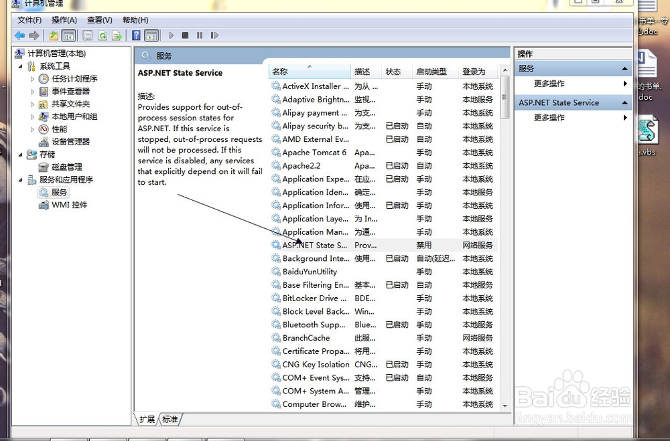Click the gray Forward arrow in the toolbar
This screenshot has height=441, width=670.
[33, 35]
